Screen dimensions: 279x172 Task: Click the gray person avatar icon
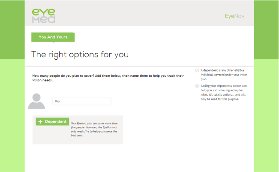pos(36,101)
